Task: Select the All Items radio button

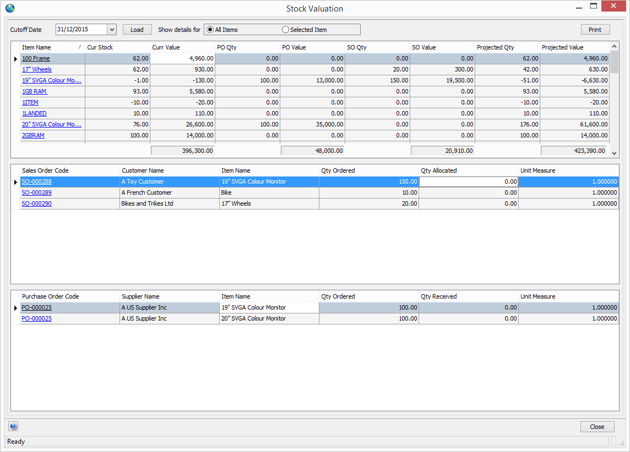Action: [210, 30]
